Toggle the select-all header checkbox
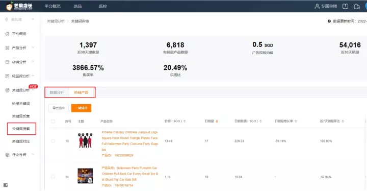 53,122
